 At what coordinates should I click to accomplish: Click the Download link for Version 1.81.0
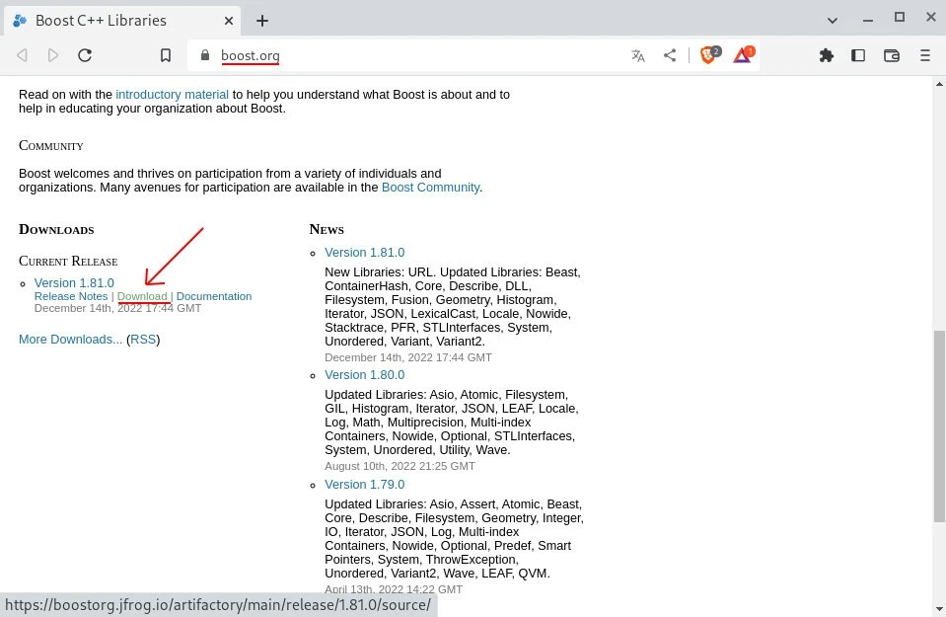pos(142,296)
